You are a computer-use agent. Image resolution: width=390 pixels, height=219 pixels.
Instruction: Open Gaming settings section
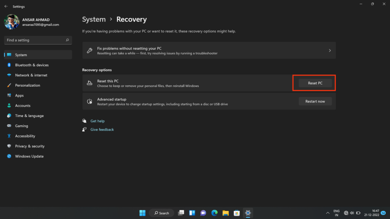(38, 126)
